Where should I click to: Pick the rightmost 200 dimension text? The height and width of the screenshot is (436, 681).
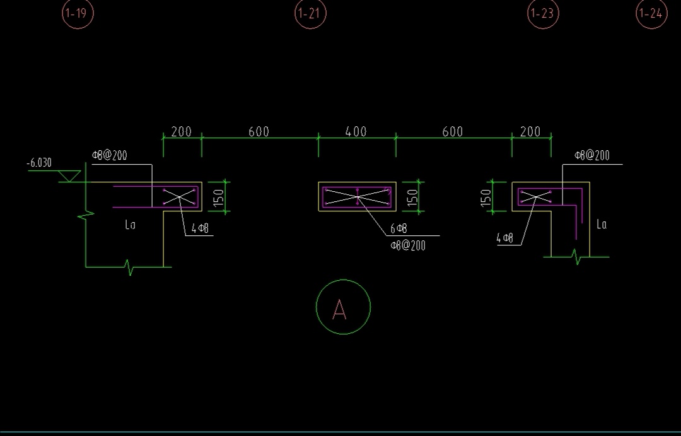(530, 132)
